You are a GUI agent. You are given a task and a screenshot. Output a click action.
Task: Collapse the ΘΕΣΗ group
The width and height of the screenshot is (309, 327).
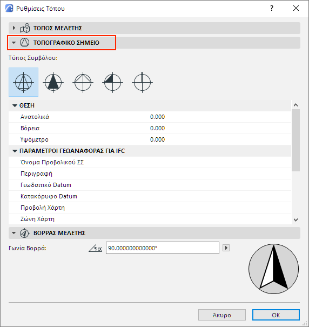(x=15, y=105)
